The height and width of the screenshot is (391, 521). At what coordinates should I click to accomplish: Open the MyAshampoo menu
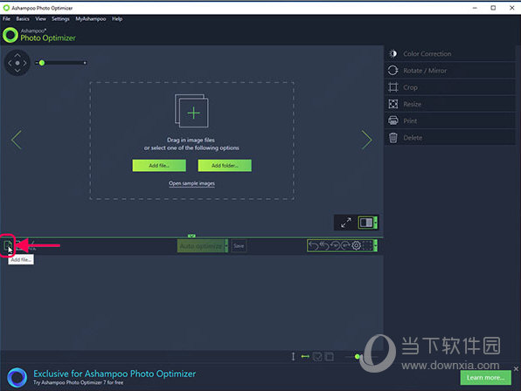coord(90,19)
